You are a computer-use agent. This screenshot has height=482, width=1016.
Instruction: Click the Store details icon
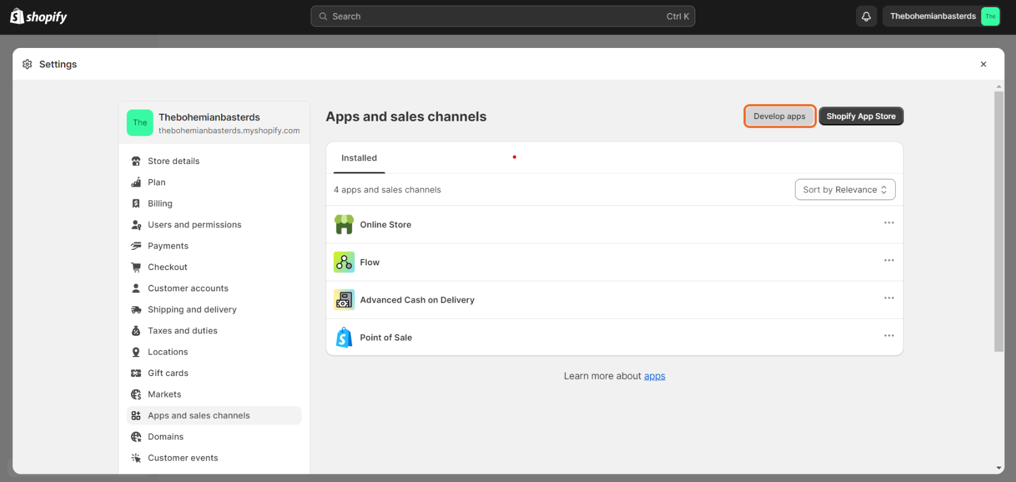pos(136,161)
